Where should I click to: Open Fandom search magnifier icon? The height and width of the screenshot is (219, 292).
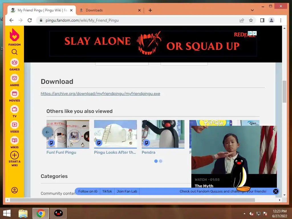pos(14,52)
